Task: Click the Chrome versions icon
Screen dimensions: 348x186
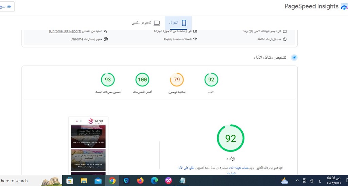Action: point(106,39)
